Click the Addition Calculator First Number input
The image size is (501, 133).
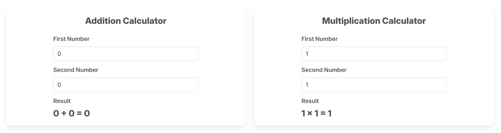click(x=125, y=54)
